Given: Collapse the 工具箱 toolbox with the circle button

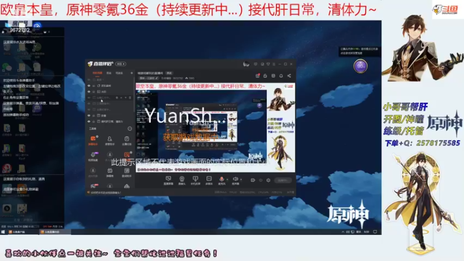Looking at the screenshot, I should [129, 128].
